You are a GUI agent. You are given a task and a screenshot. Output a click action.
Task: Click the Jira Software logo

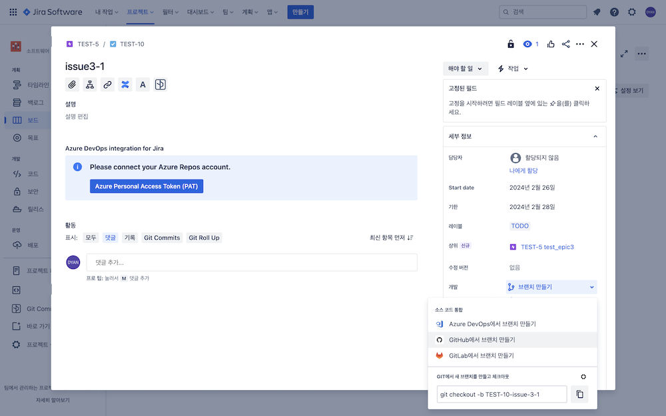point(53,12)
